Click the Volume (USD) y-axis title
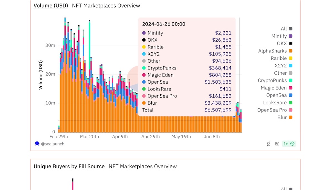The height and width of the screenshot is (190, 331). 40,75
